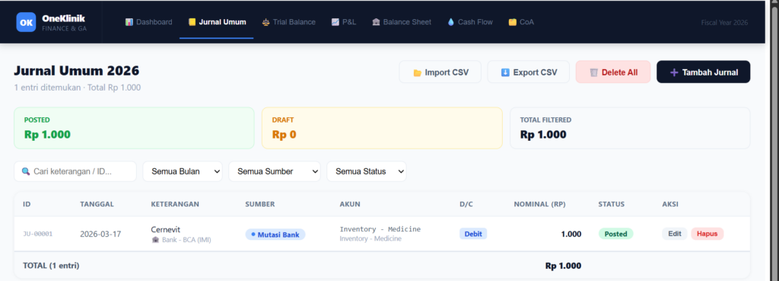Expand the Semua Status dropdown
Screen dimensions: 779x281
[x=367, y=171]
